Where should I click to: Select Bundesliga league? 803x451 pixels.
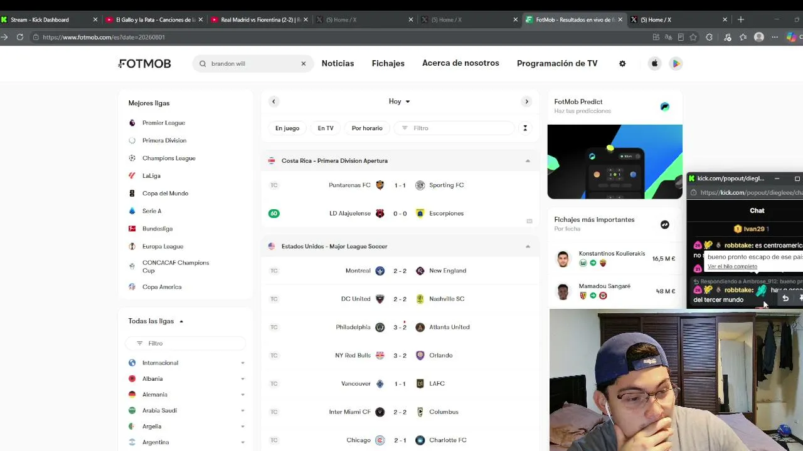click(x=157, y=229)
